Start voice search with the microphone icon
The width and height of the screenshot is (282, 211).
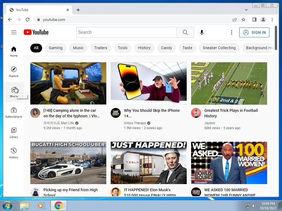click(202, 32)
